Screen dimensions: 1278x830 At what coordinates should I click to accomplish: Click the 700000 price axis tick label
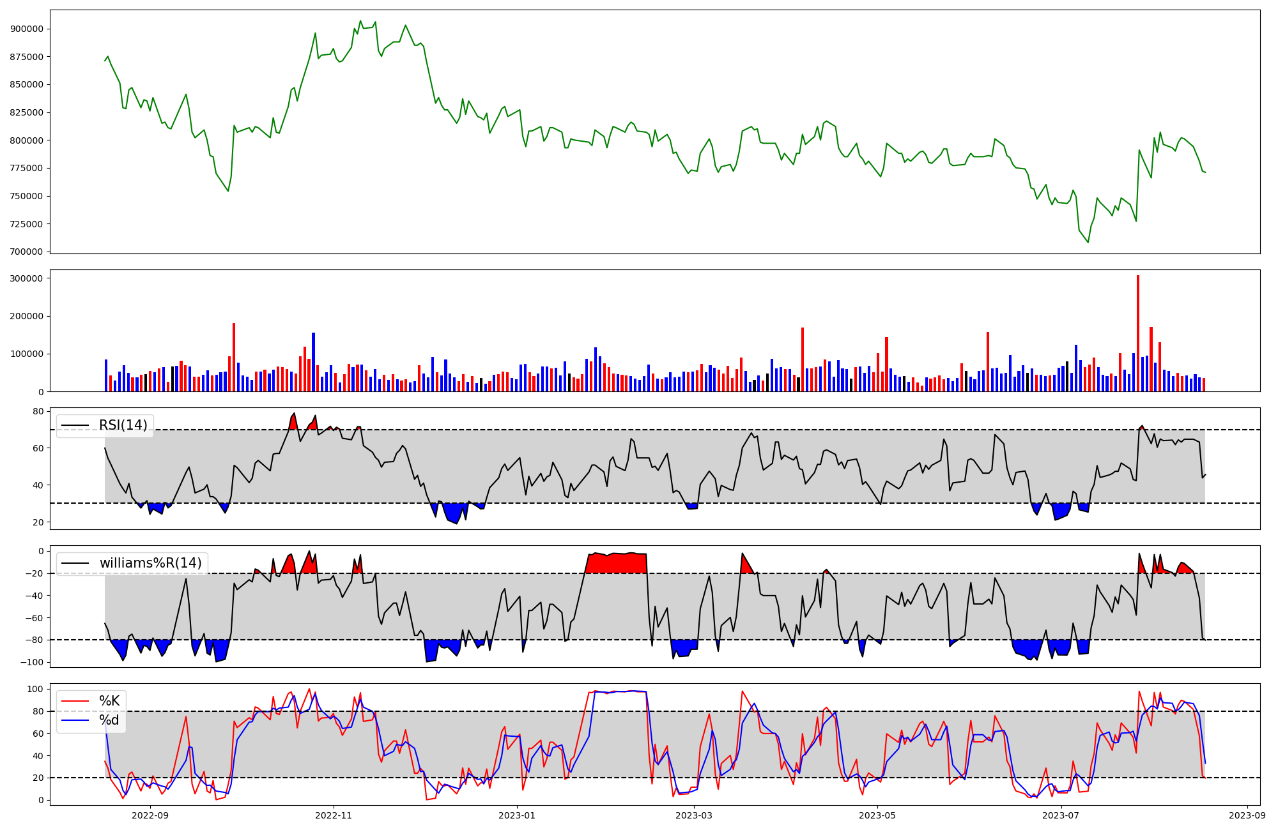(27, 252)
